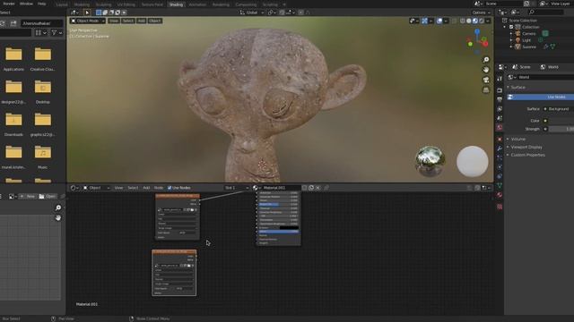Open the 3D viewport Object menu
Viewport: 574px width, 322px height.
pos(155,21)
